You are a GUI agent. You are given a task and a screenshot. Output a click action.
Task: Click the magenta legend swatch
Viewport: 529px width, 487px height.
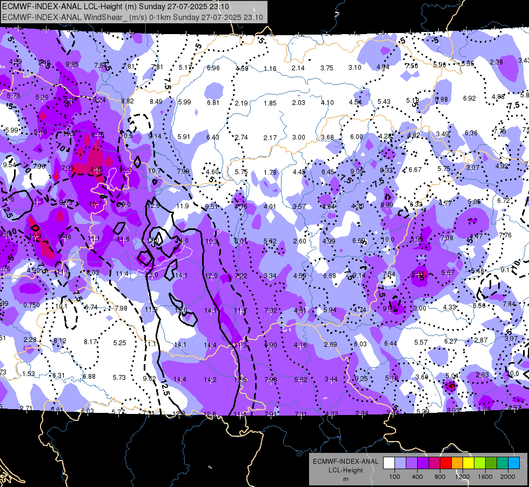(x=434, y=463)
